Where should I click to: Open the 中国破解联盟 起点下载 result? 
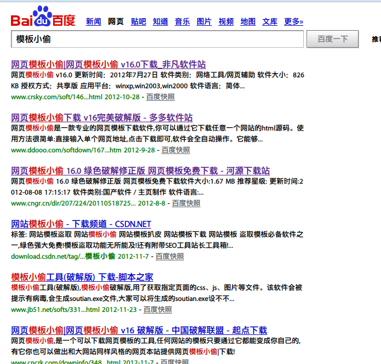coord(139,330)
